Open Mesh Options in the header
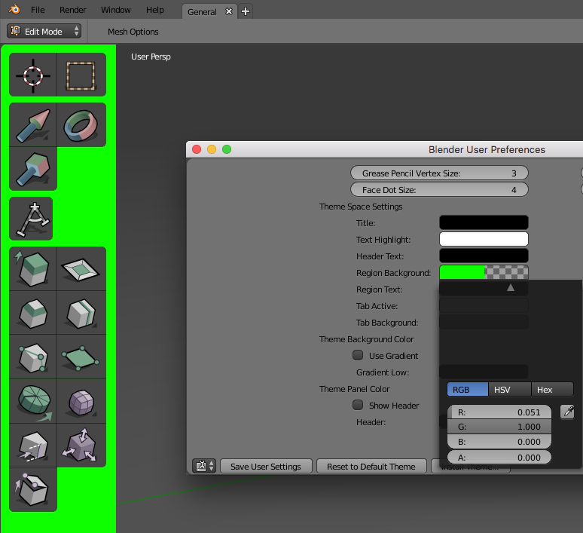The height and width of the screenshot is (533, 583). (133, 32)
